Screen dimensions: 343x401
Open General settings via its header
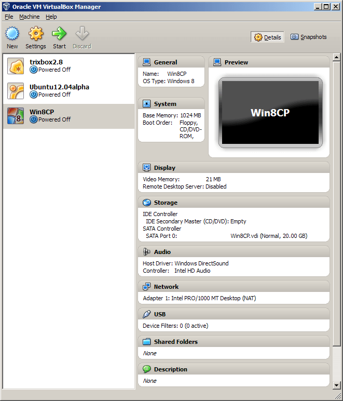[166, 62]
